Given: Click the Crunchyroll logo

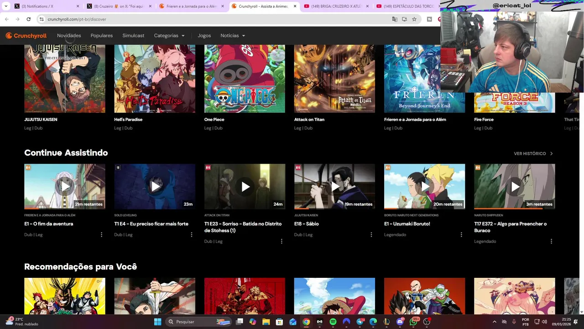Looking at the screenshot, I should [26, 36].
